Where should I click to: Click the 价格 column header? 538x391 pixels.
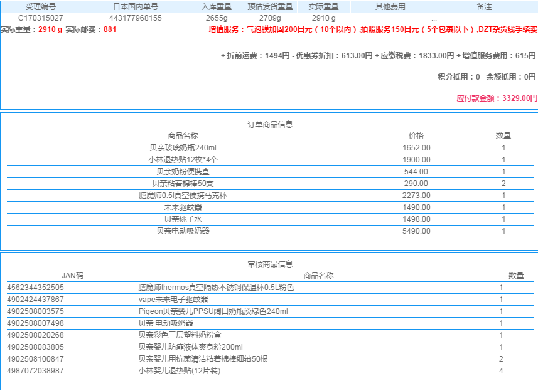pyautogui.click(x=416, y=136)
